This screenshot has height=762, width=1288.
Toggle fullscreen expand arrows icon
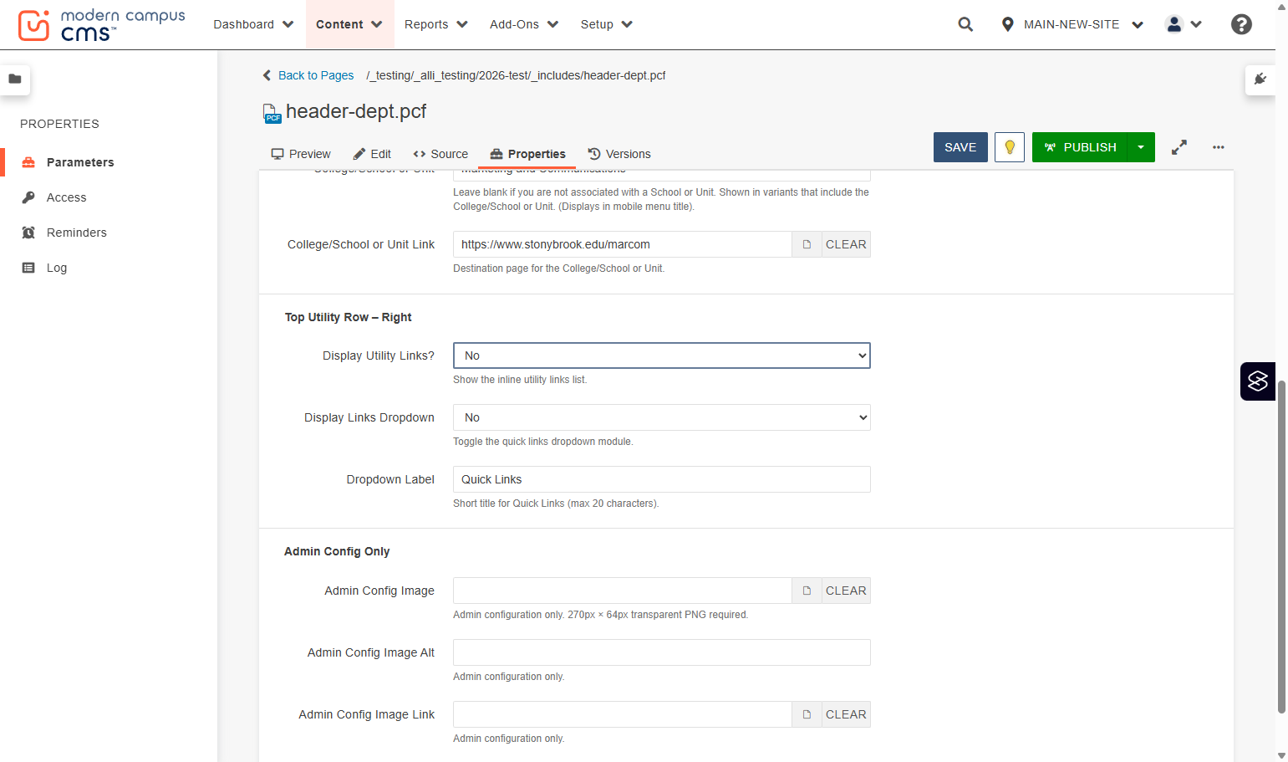coord(1179,147)
